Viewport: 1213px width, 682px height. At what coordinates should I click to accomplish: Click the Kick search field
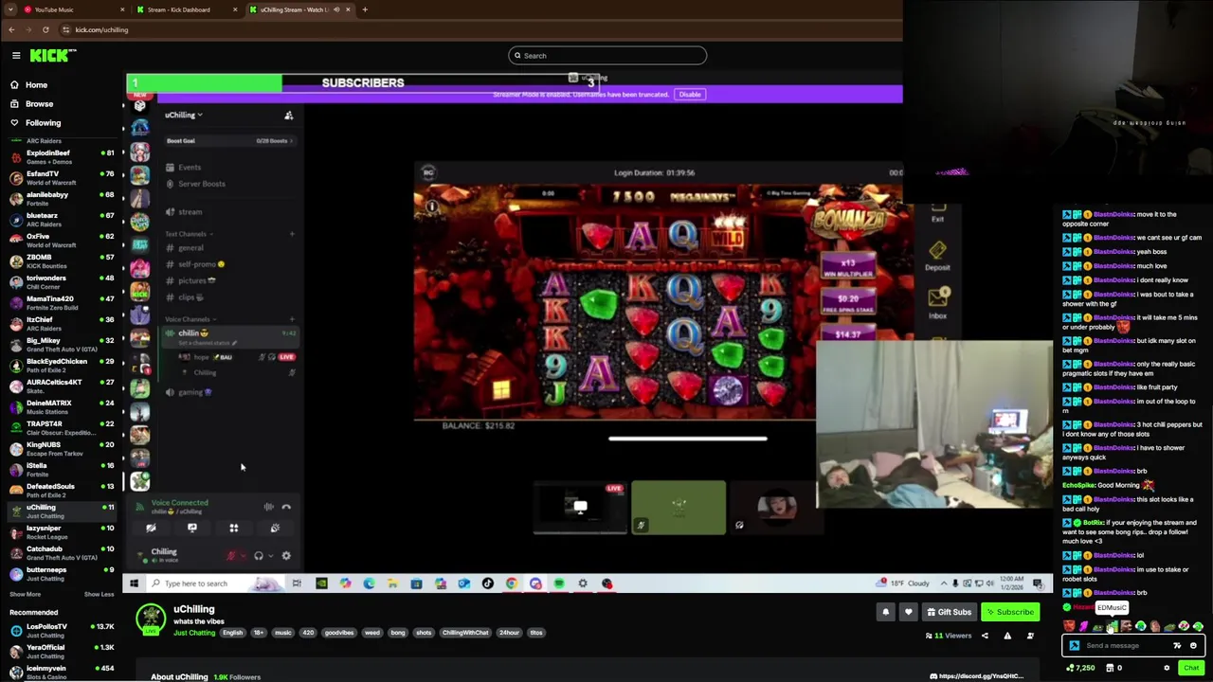click(x=607, y=56)
